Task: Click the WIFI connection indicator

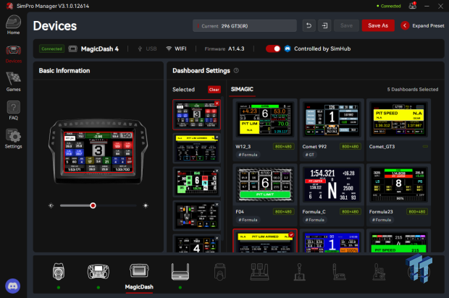Action: pyautogui.click(x=177, y=49)
